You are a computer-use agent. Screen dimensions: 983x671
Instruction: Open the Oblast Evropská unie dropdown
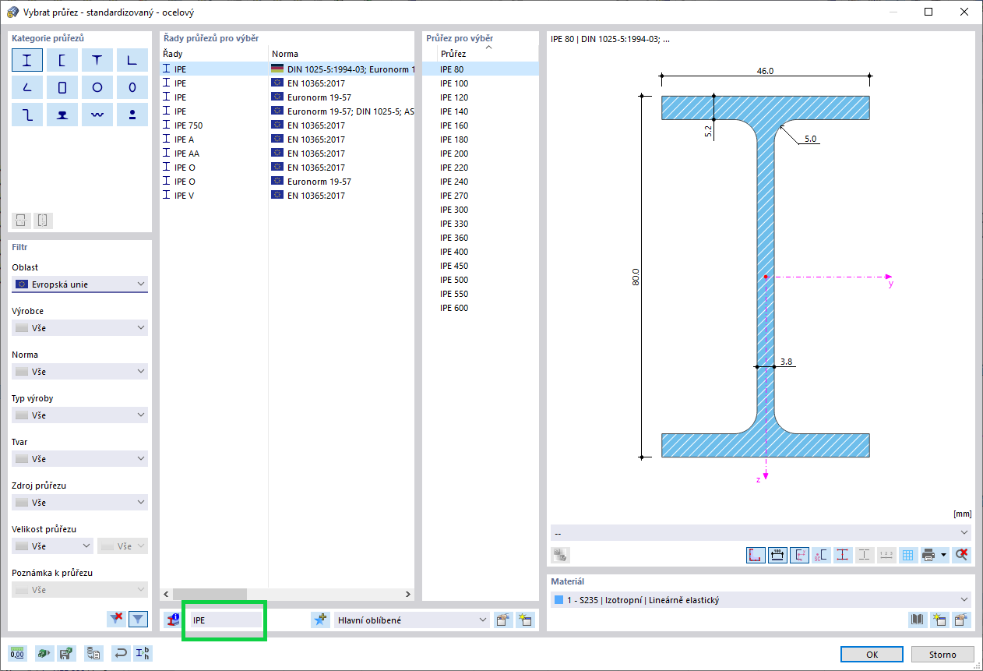tap(79, 284)
